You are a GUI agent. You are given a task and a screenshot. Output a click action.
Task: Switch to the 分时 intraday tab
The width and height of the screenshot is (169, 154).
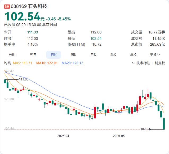(12, 55)
